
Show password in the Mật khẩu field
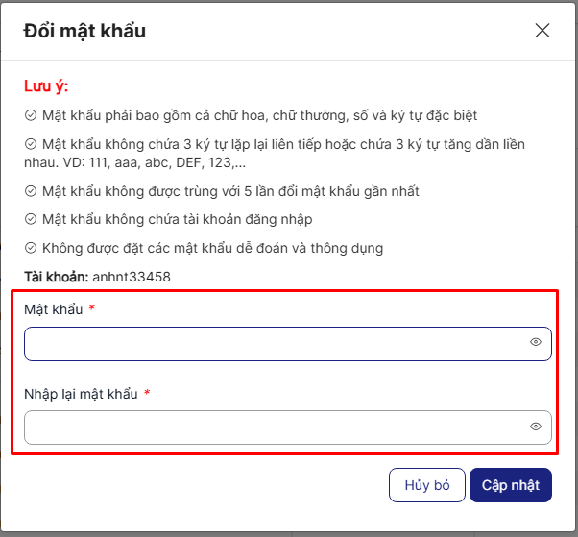point(536,342)
